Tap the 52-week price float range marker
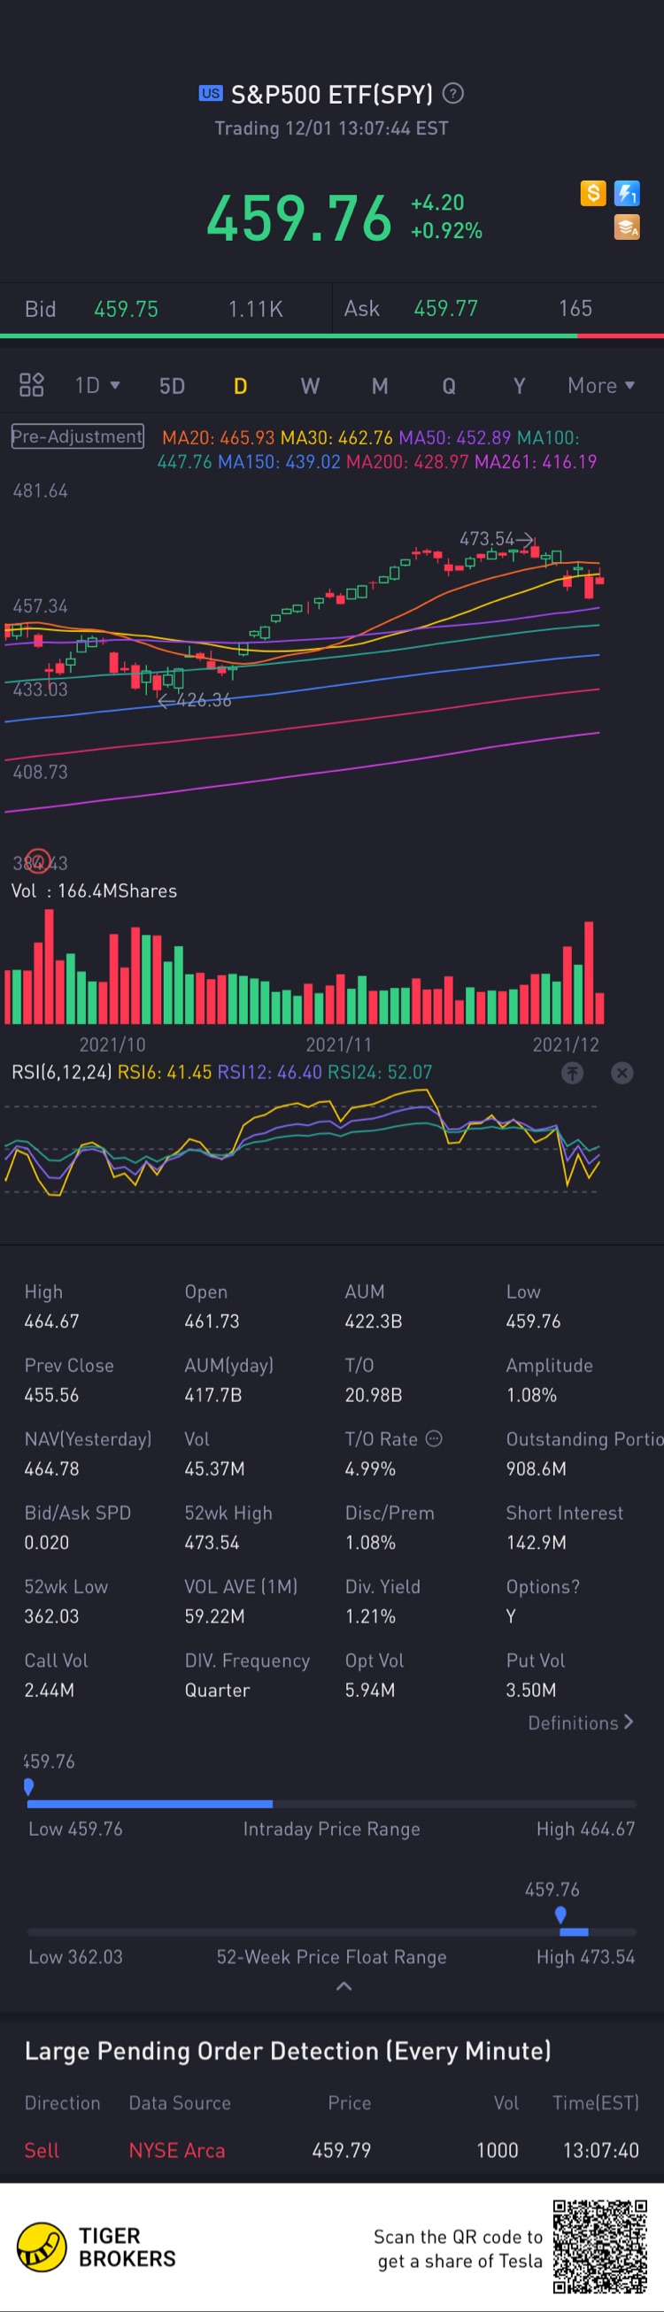This screenshot has width=664, height=2312. click(560, 1915)
